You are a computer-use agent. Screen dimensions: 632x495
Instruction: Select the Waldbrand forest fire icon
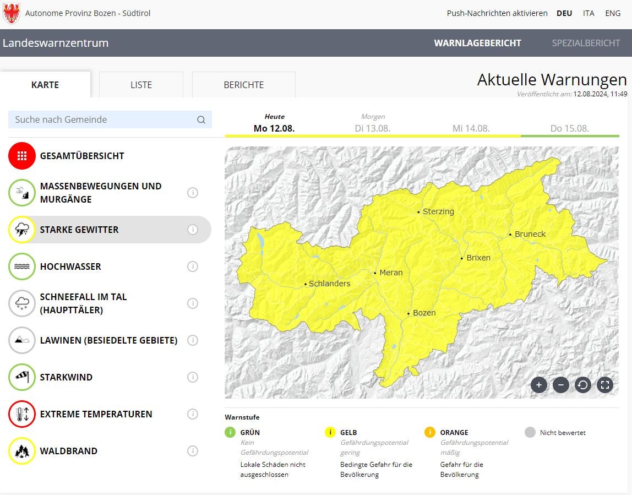click(22, 451)
